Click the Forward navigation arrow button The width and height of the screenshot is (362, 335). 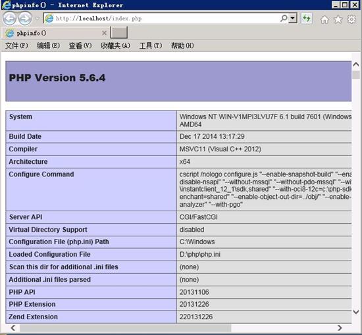pos(25,18)
